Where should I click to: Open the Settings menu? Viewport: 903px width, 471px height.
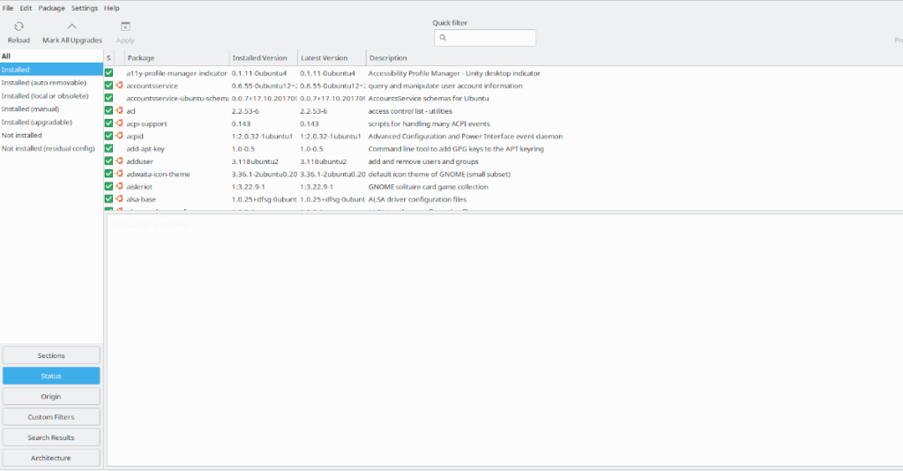(85, 8)
